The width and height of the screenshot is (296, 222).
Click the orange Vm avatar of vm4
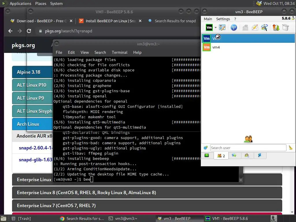[206, 47]
